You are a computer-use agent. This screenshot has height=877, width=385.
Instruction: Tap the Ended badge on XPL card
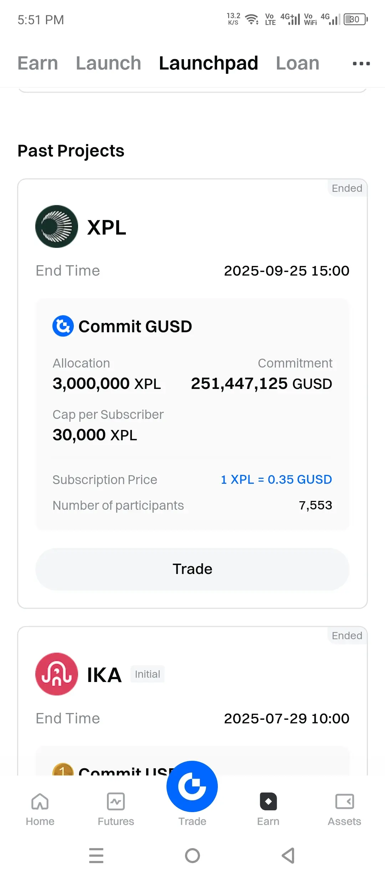[347, 188]
